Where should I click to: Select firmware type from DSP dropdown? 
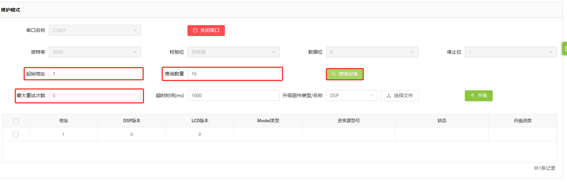pyautogui.click(x=352, y=95)
